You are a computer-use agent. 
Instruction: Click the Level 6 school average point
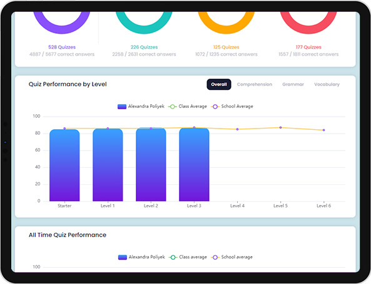coord(323,130)
